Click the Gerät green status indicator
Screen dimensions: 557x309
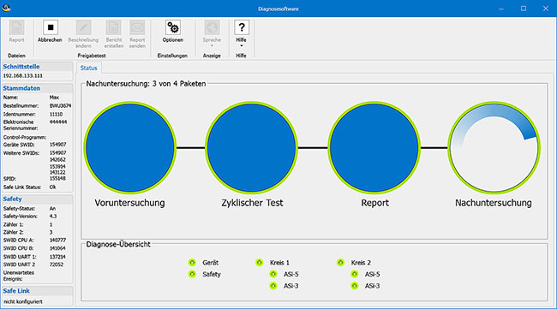[x=192, y=263]
